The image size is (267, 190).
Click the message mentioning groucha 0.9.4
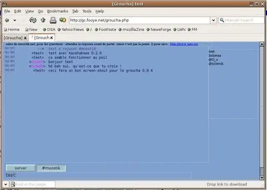click(101, 70)
